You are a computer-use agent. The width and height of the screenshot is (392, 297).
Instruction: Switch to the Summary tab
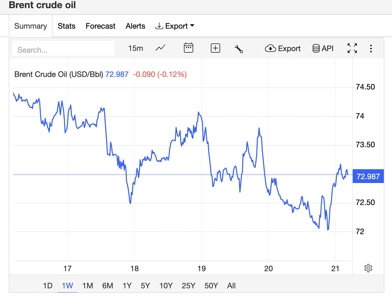tap(31, 26)
